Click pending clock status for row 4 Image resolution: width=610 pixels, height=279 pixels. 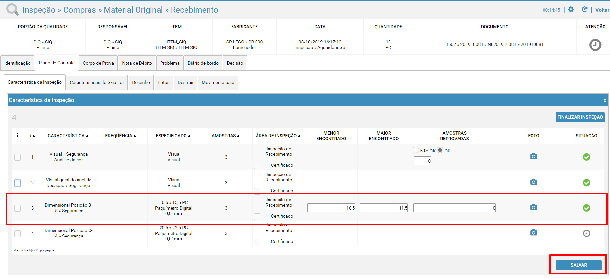pyautogui.click(x=586, y=233)
